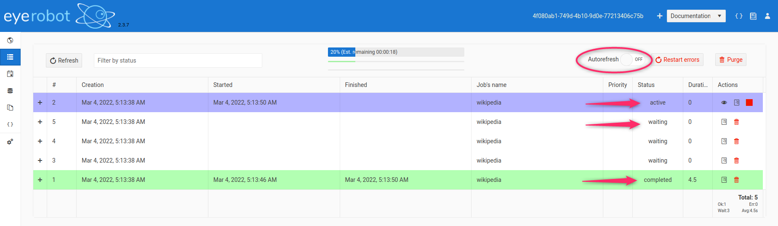Open details icon for completed job 1
This screenshot has width=778, height=226.
coord(724,180)
